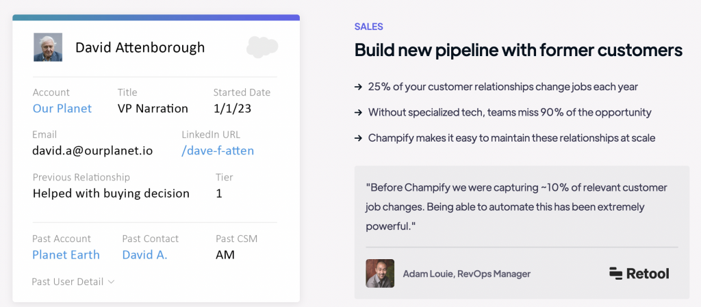Click the Started Date value 1/1/23
Viewport: 701px width, 307px height.
click(x=233, y=109)
